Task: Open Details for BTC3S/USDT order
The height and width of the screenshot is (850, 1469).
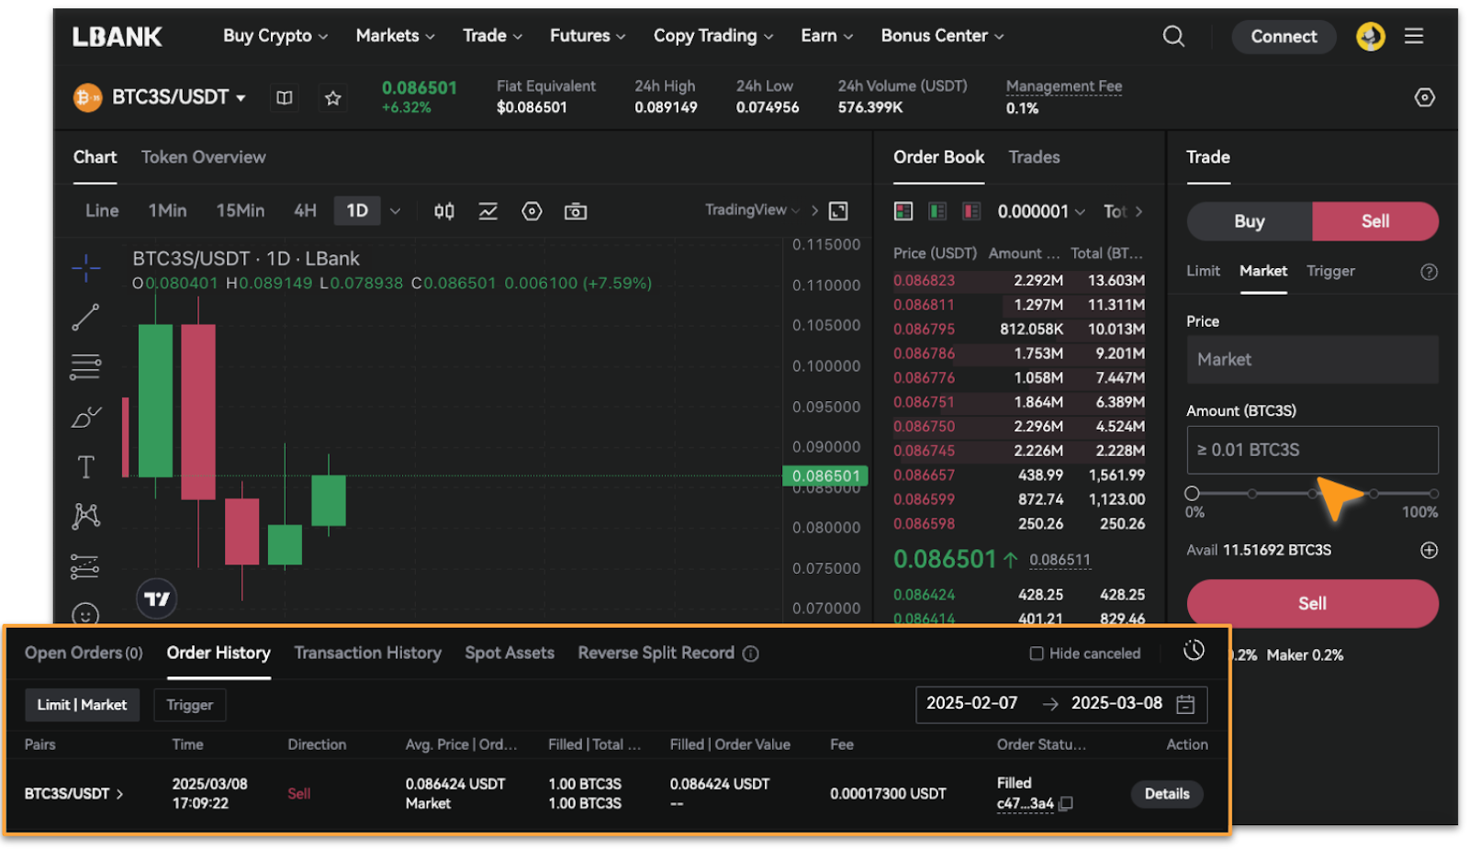Action: point(1167,794)
